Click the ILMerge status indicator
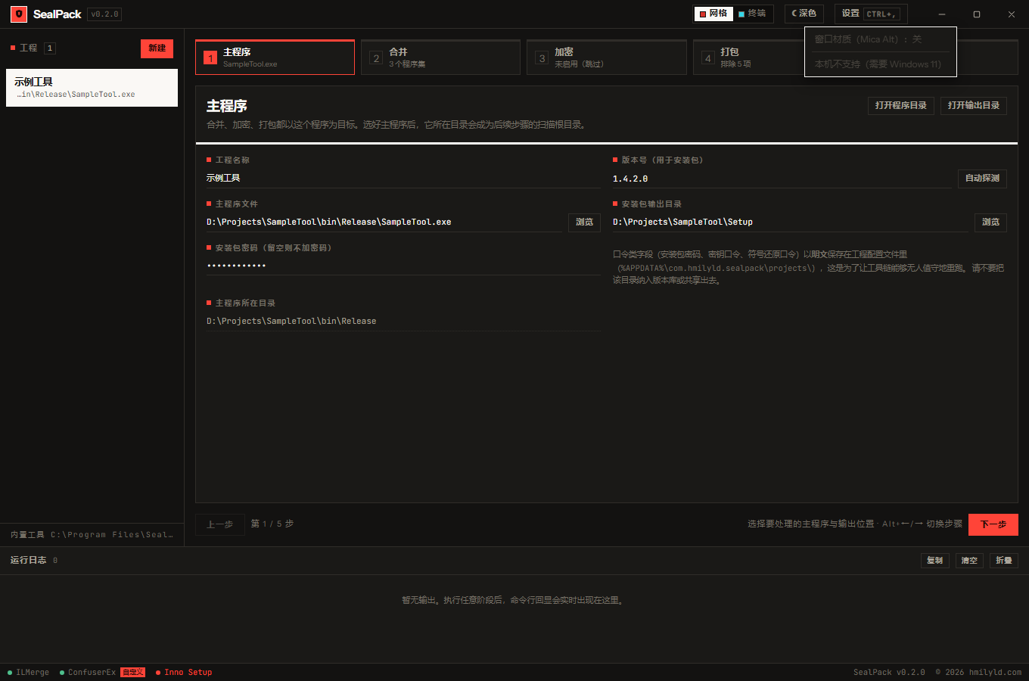The height and width of the screenshot is (681, 1029). tap(29, 672)
